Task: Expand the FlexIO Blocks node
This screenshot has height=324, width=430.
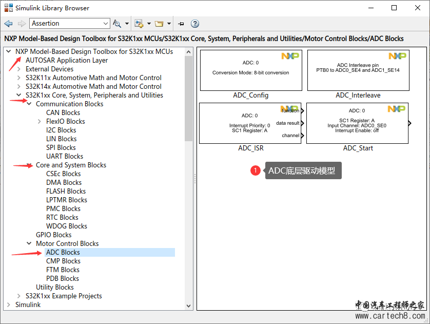Action: point(39,121)
